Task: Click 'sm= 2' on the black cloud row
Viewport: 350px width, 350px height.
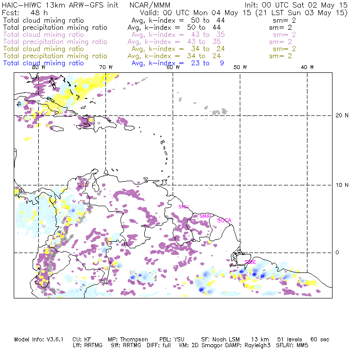Action: pyautogui.click(x=284, y=20)
